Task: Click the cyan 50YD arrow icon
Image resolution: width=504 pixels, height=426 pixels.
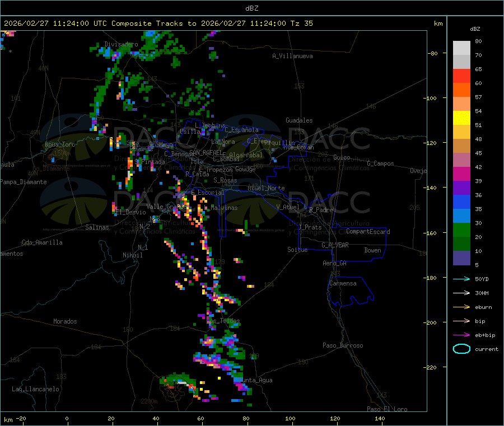Action: 461,279
